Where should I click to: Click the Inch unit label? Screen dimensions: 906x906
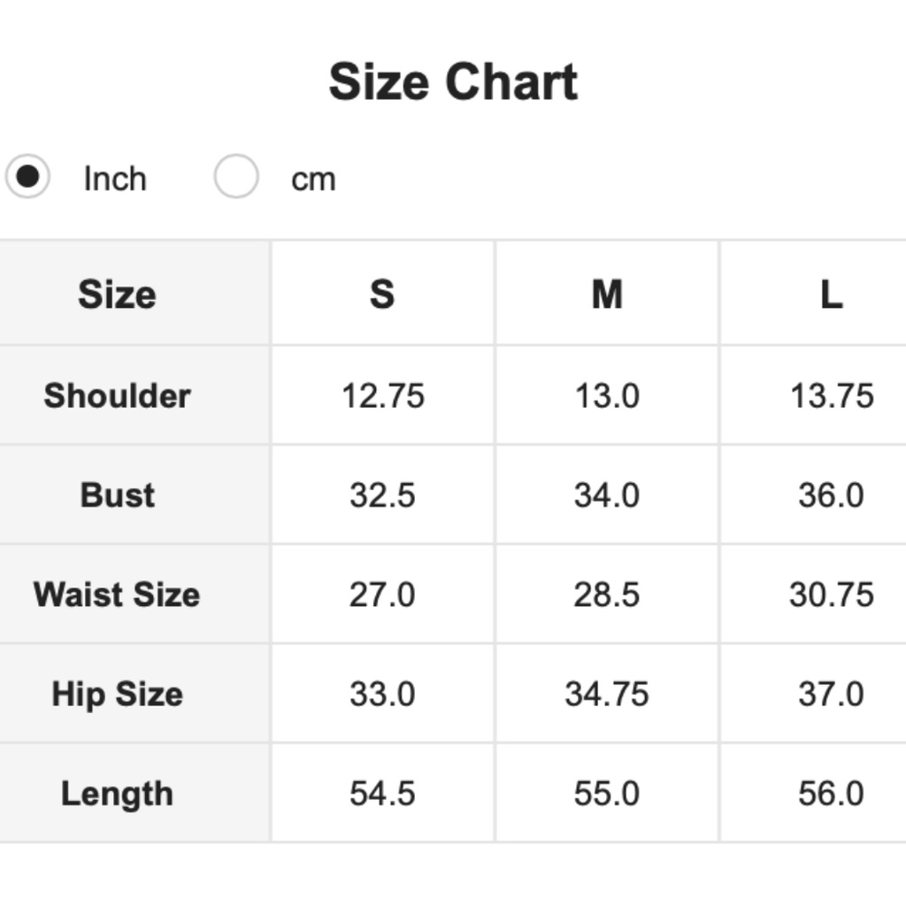click(115, 178)
